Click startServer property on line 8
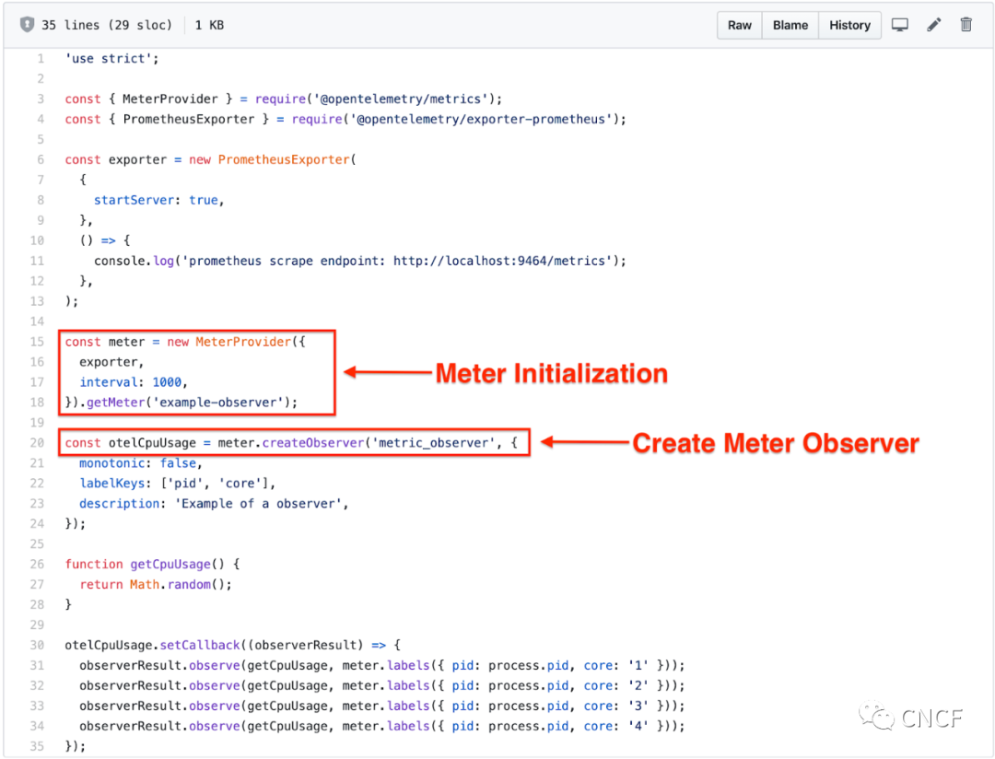Screen dimensions: 995x759 [x=134, y=201]
